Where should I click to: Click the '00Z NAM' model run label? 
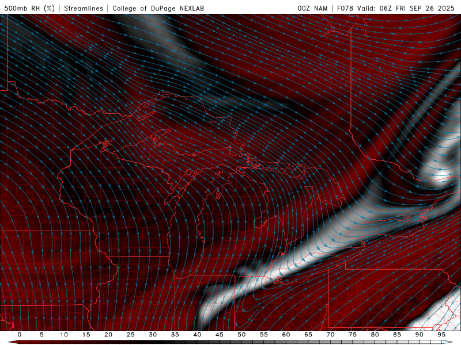pyautogui.click(x=312, y=8)
